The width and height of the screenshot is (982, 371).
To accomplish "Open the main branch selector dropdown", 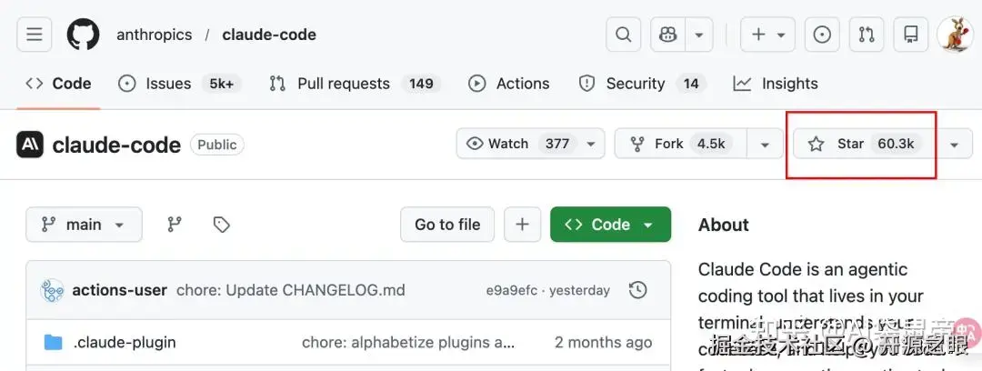I will pos(84,225).
